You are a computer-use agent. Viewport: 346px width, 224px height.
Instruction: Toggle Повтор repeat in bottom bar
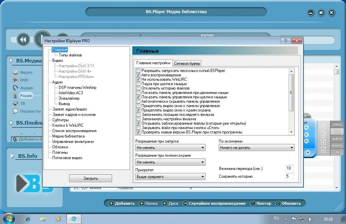coord(261,203)
